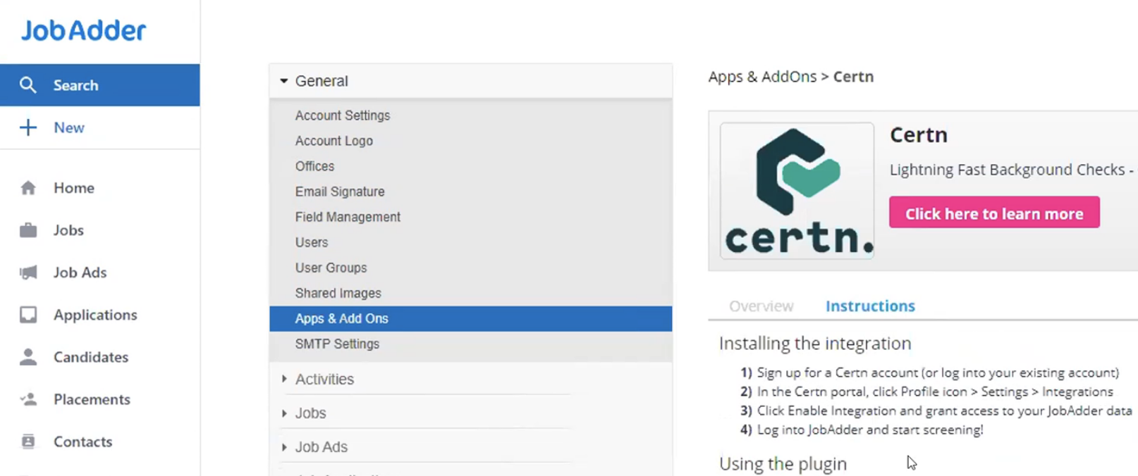Open Search in the sidebar

pos(99,85)
